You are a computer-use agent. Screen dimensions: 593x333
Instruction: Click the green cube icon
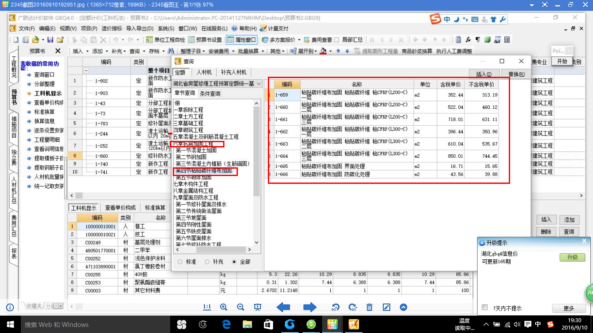click(487, 40)
